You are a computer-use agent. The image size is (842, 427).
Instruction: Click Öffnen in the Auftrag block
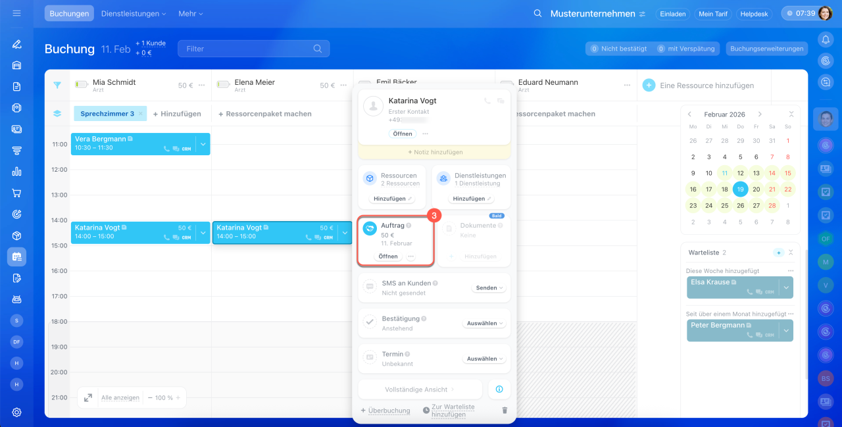388,257
